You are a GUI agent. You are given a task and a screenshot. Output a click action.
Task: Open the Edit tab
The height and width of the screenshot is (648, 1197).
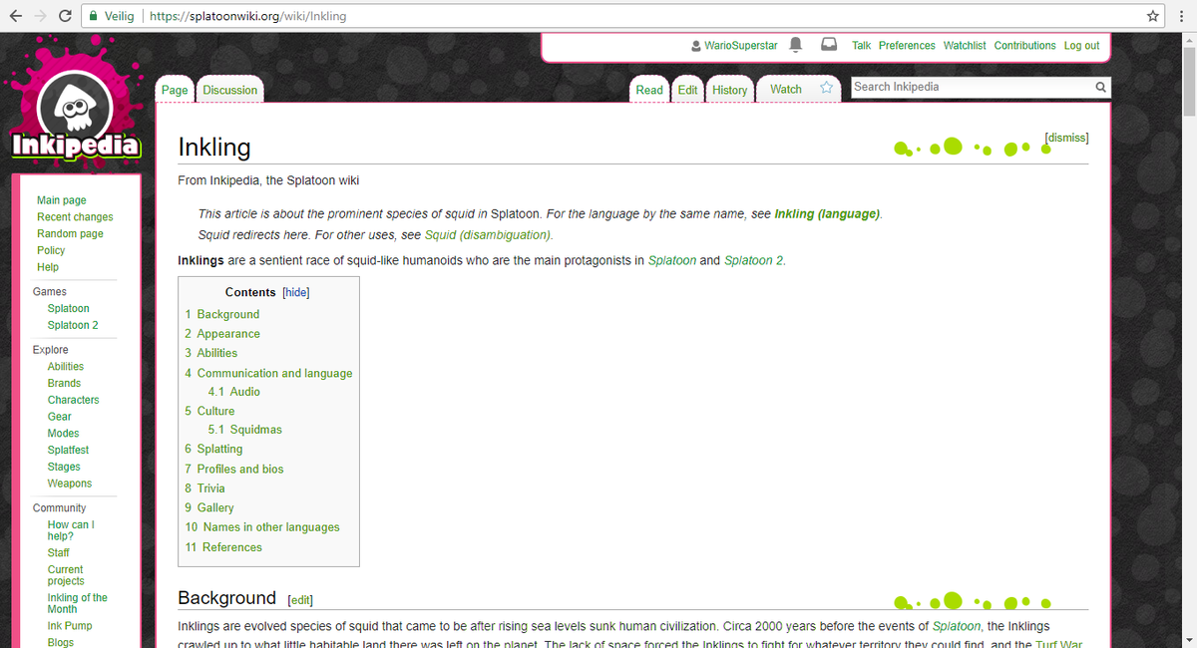coord(688,90)
